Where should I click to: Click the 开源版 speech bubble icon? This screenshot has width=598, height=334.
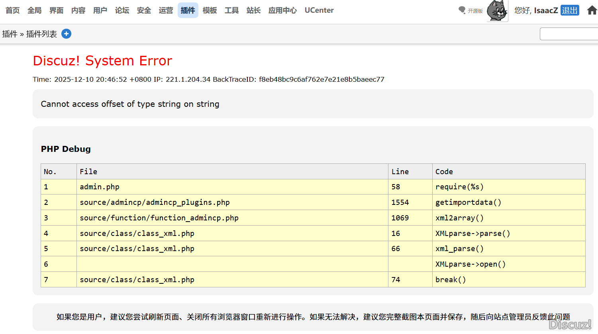point(462,10)
